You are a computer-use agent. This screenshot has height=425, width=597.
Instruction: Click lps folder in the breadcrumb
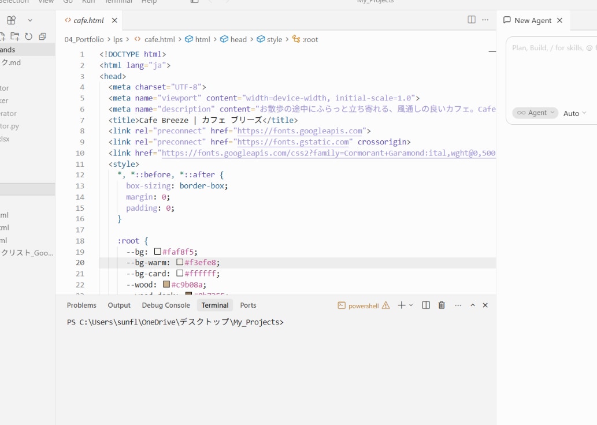tap(118, 40)
